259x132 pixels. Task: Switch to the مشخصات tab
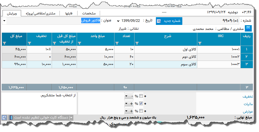coord(89,13)
